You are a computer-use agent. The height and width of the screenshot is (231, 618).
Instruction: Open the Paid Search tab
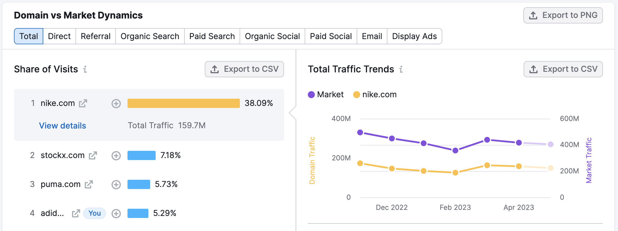(212, 36)
